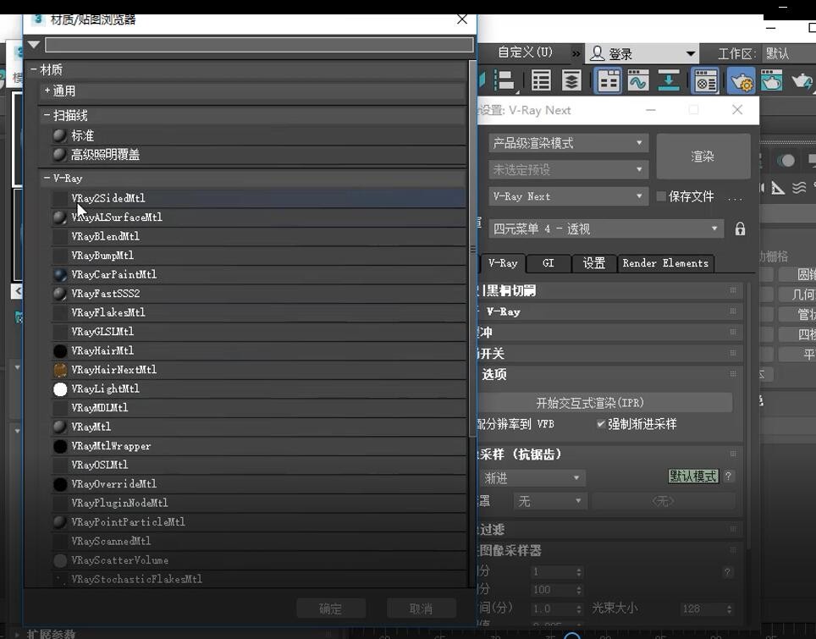Open the 渐进 sampler type dropdown
Viewport: 816px width, 639px height.
(533, 477)
